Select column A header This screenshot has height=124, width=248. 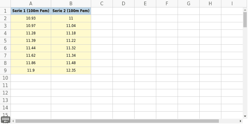[31, 4]
